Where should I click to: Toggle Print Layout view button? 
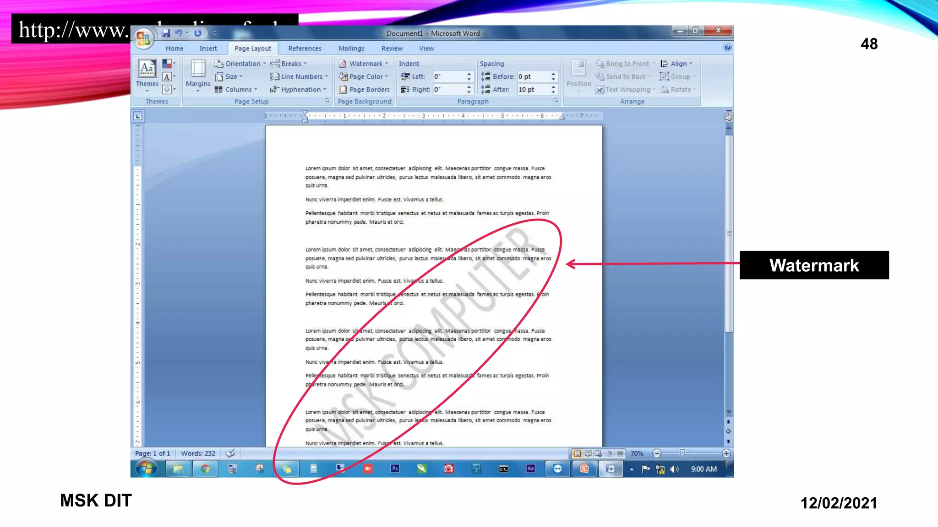pyautogui.click(x=577, y=453)
